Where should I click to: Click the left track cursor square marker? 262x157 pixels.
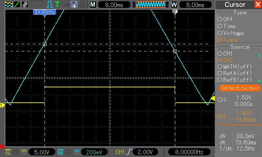click(45, 44)
